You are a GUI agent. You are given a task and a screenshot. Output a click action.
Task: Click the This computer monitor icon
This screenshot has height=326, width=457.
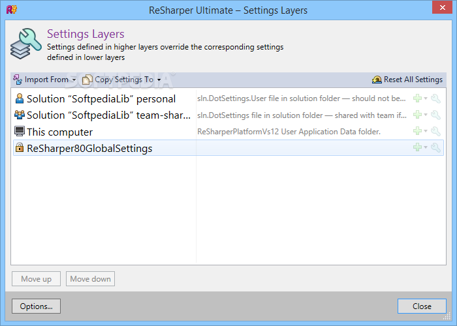coord(20,132)
